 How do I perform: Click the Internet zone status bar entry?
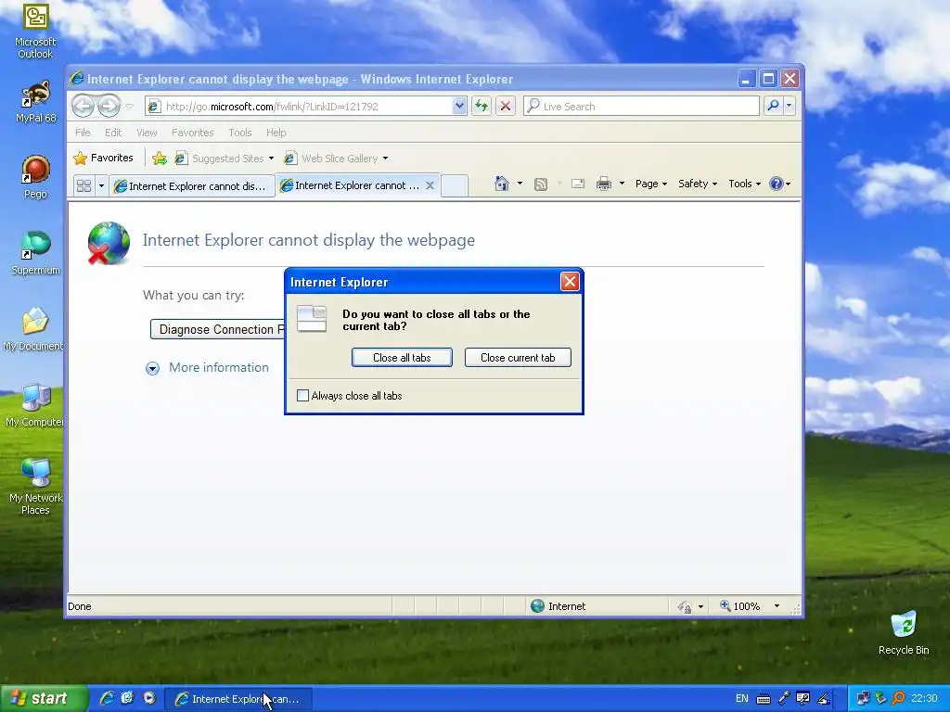click(558, 606)
